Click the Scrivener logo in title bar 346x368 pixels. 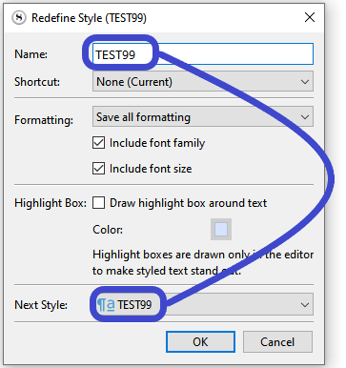click(x=19, y=17)
